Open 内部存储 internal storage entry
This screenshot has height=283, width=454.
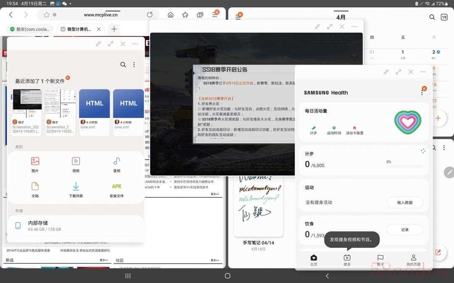[76, 226]
